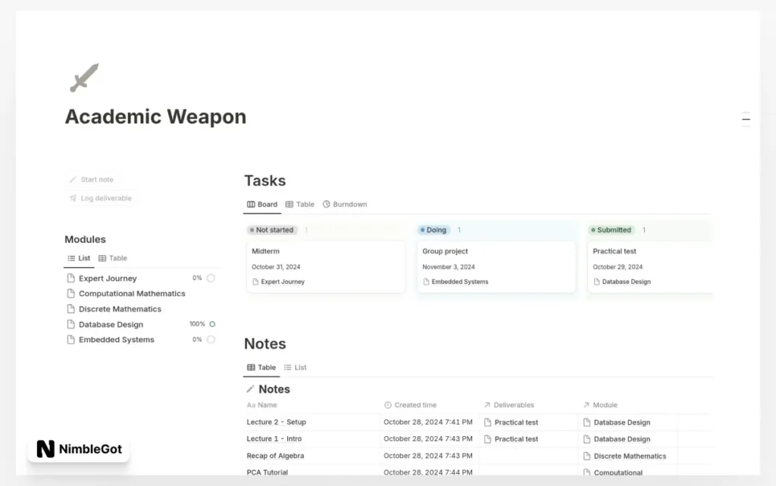
Task: Click the Expert Journey 0% progress ring
Action: (211, 278)
